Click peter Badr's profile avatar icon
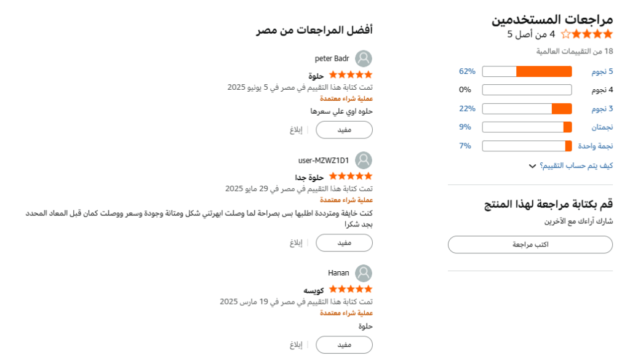The height and width of the screenshot is (361, 630). [364, 58]
